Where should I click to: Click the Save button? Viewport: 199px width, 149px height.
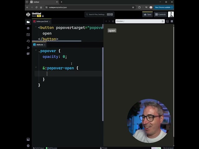click(147, 15)
